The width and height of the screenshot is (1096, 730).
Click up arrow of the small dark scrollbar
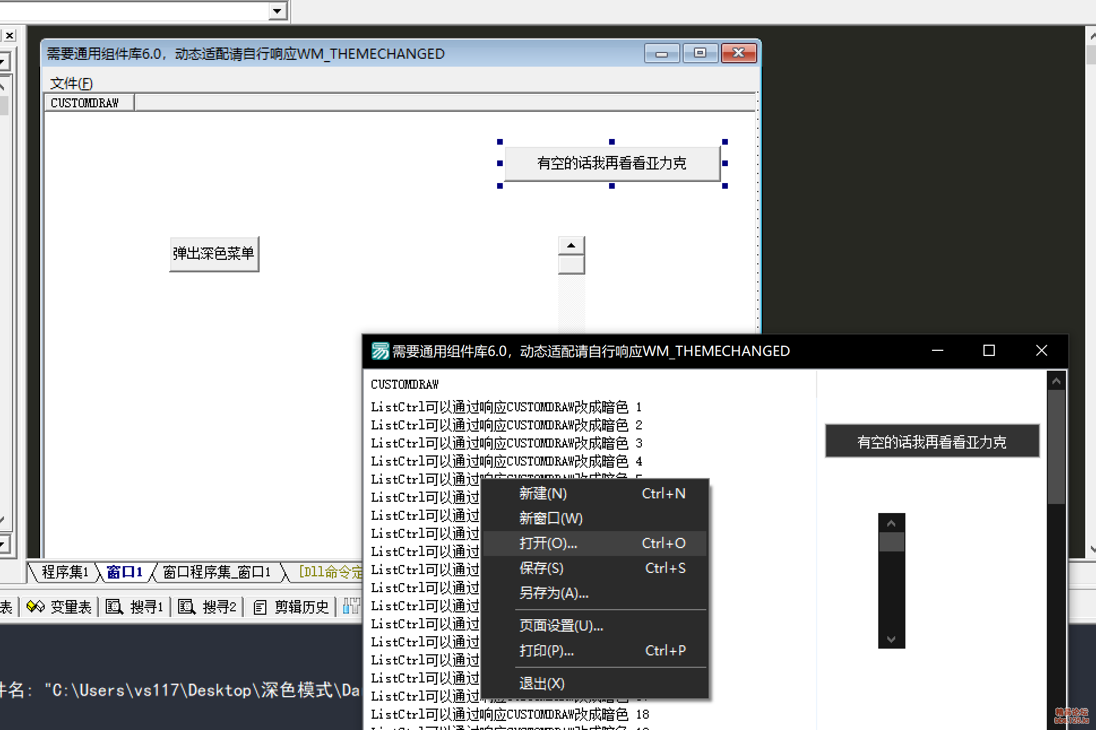coord(891,523)
